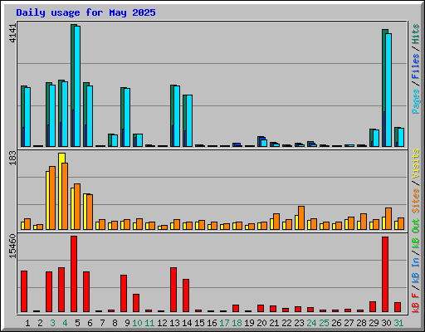The width and height of the screenshot is (425, 332).
Task: Click day 30 on the x-axis
Action: [x=386, y=323]
